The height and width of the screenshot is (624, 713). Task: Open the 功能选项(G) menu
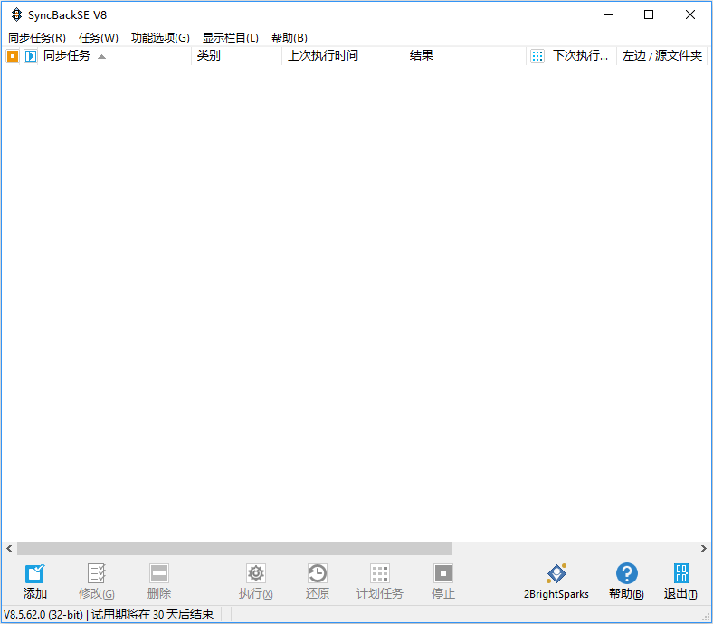(160, 37)
